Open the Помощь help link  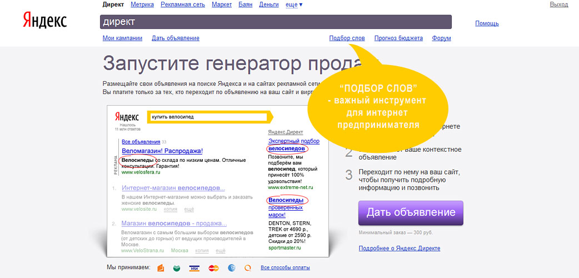click(487, 23)
